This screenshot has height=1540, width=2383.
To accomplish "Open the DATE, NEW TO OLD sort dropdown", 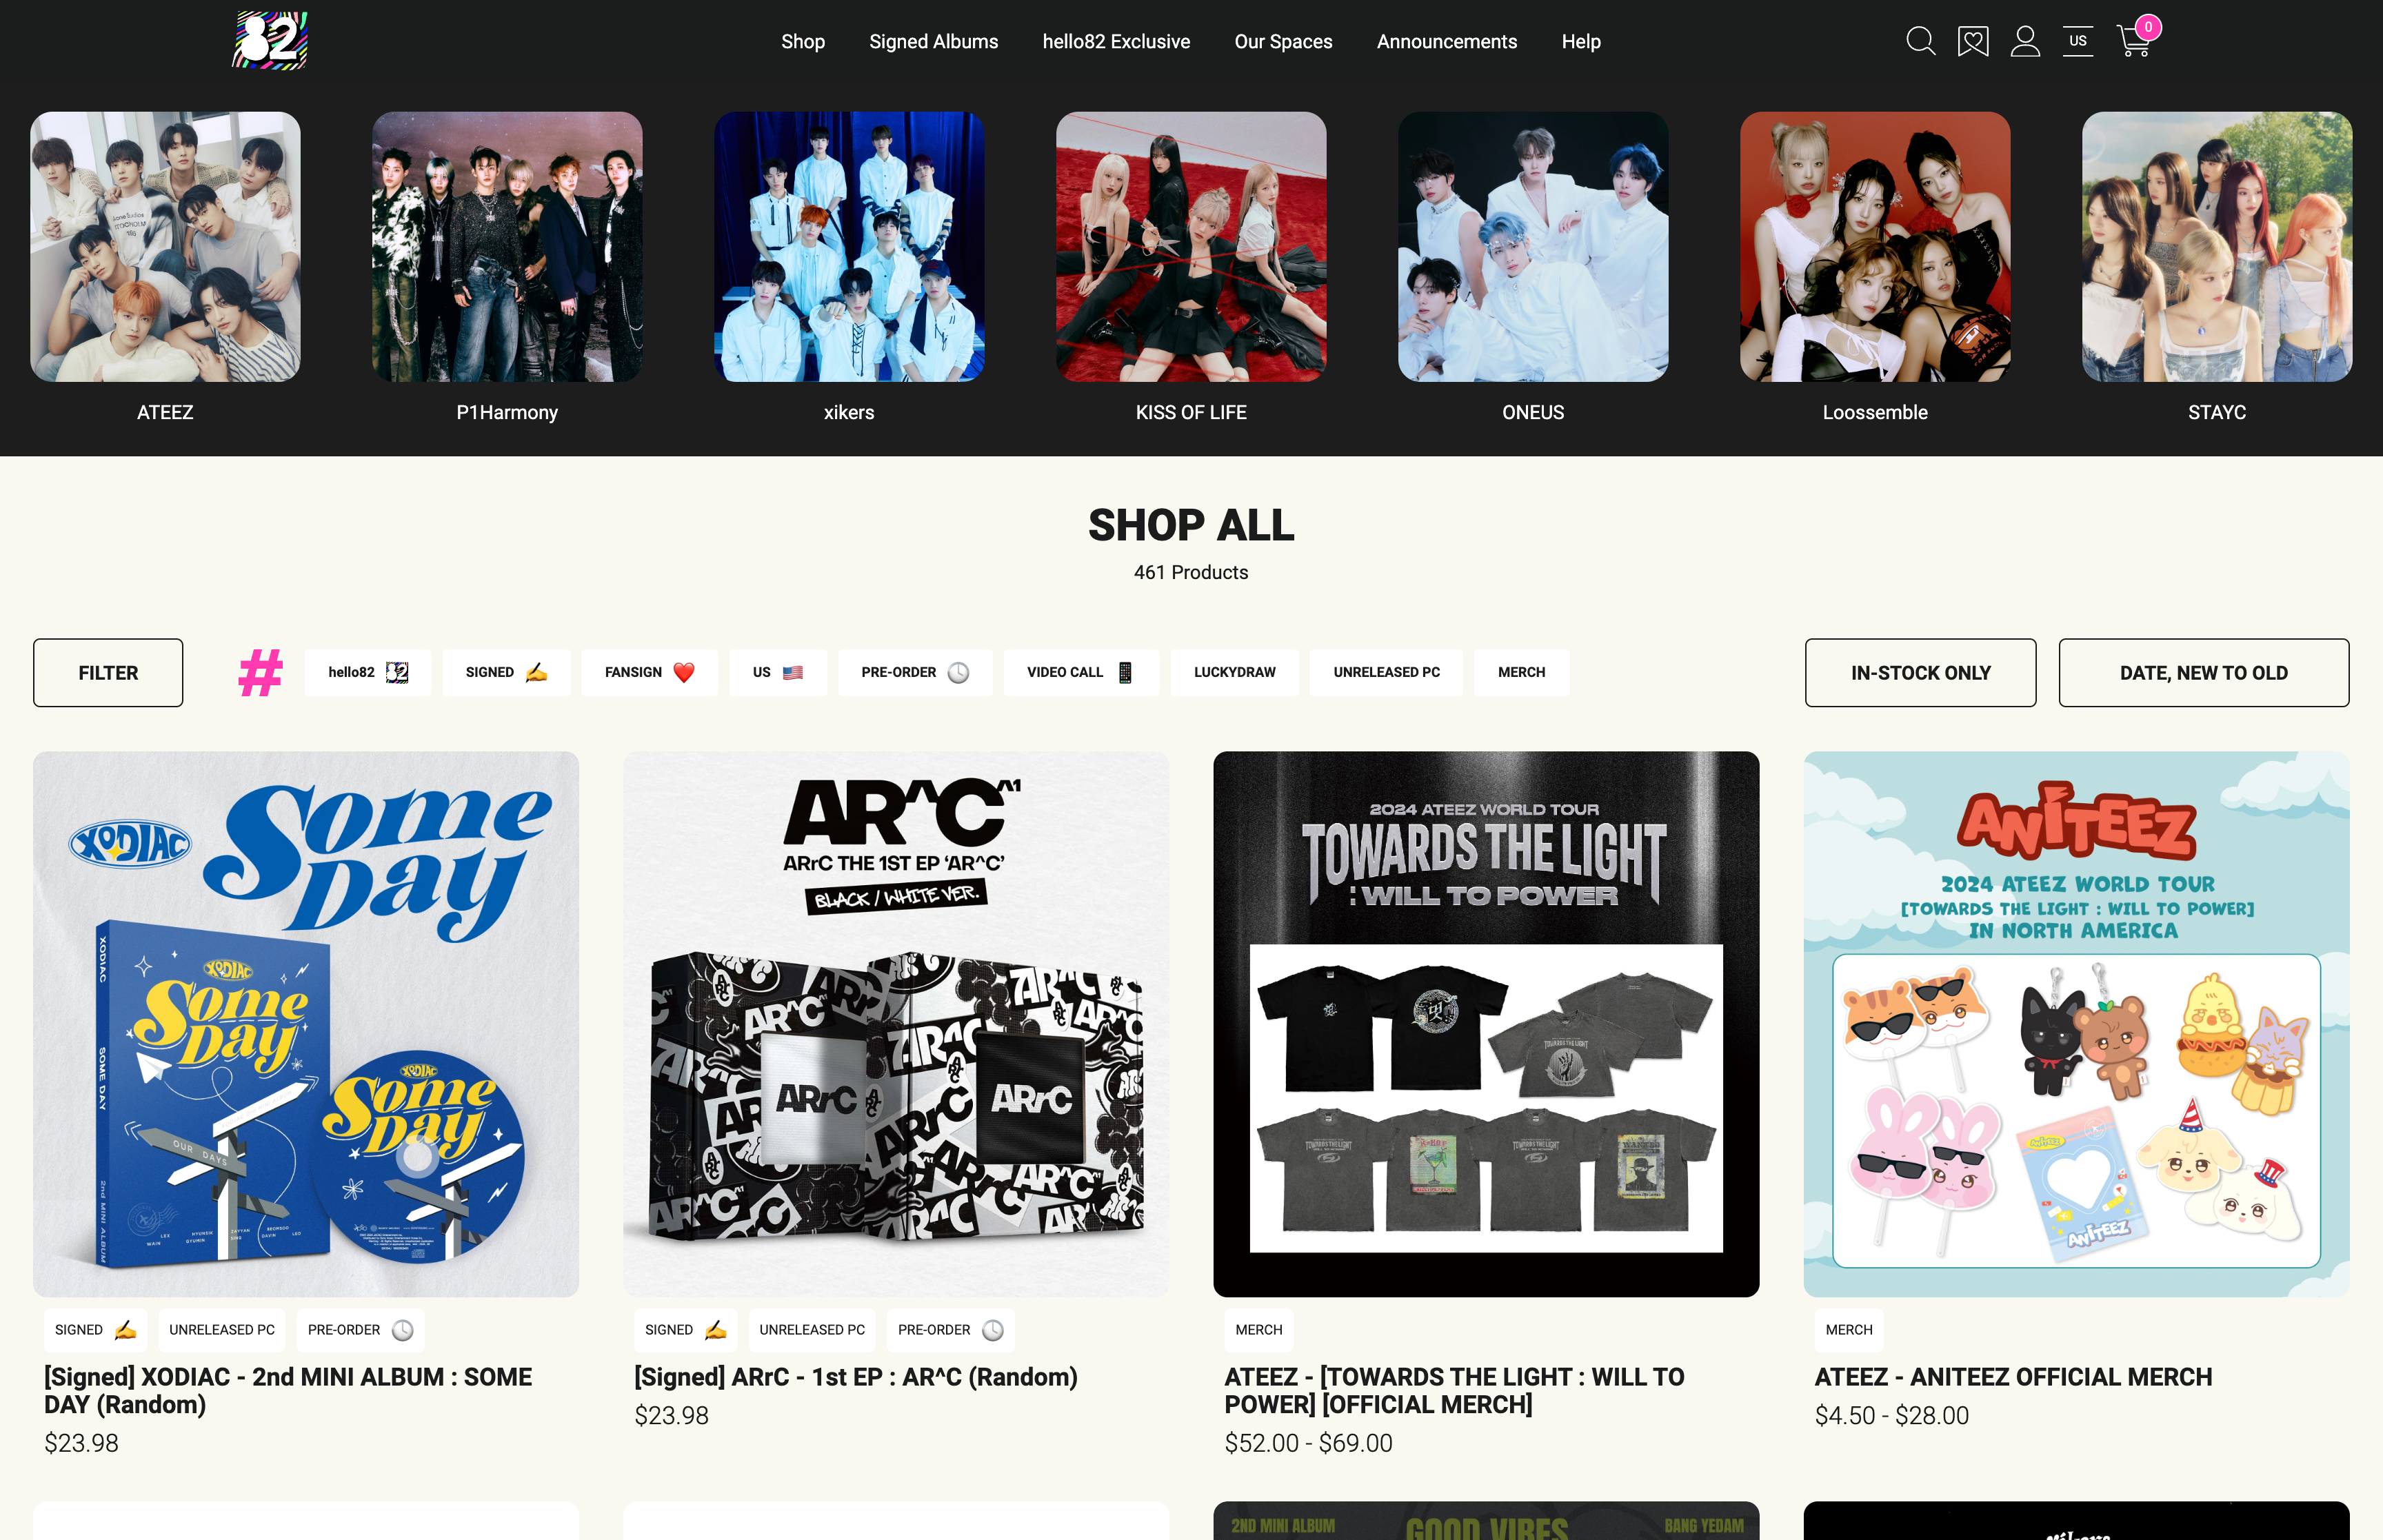I will click(x=2203, y=673).
